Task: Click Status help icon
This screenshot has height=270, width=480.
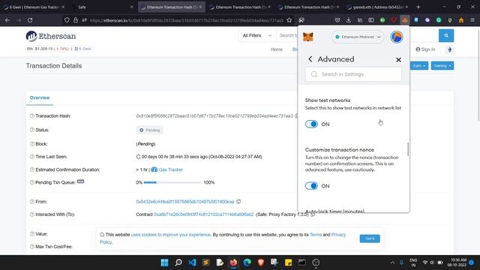Action: (x=31, y=130)
